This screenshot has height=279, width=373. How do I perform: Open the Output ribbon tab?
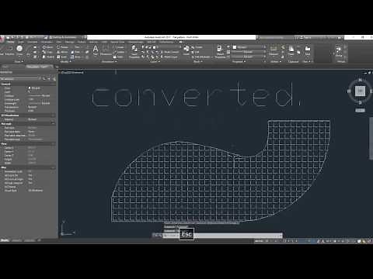point(82,42)
